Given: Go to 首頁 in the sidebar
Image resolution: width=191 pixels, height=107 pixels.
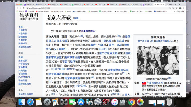Looking at the screenshot, I should 20,27.
